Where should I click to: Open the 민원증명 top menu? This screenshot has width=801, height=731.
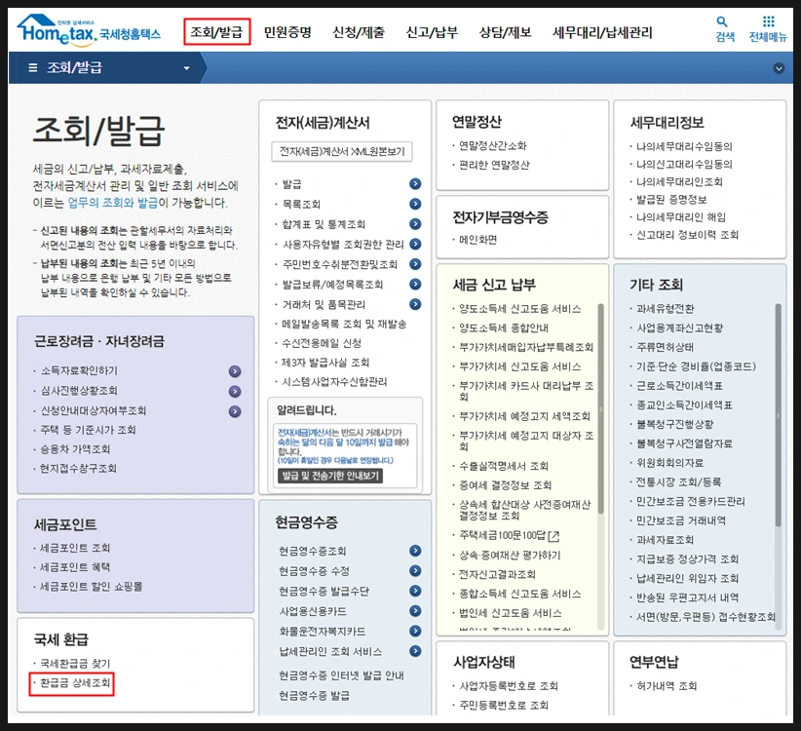click(287, 33)
